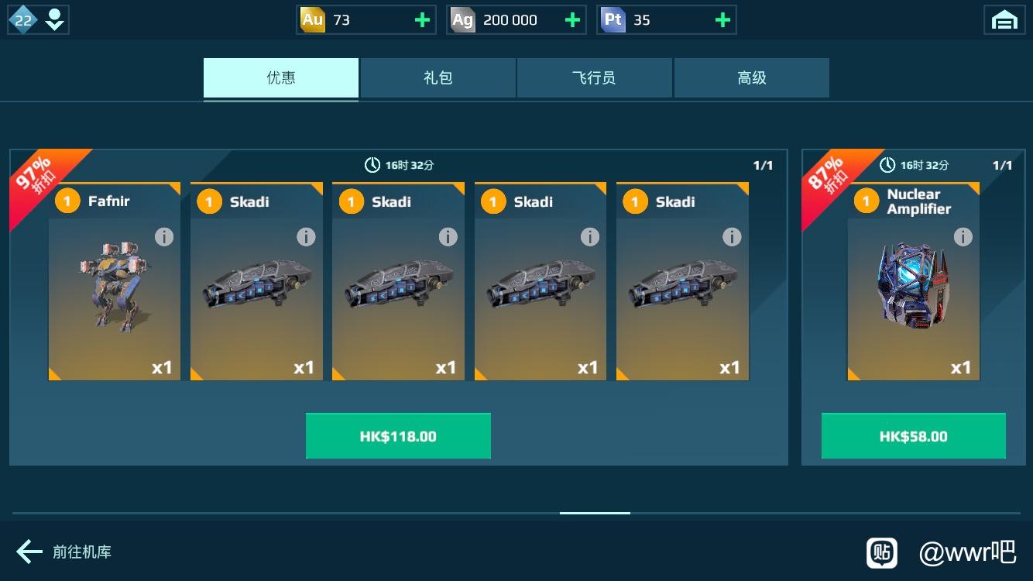Show info for the first Skadi weapon
This screenshot has height=581, width=1033.
pyautogui.click(x=306, y=237)
